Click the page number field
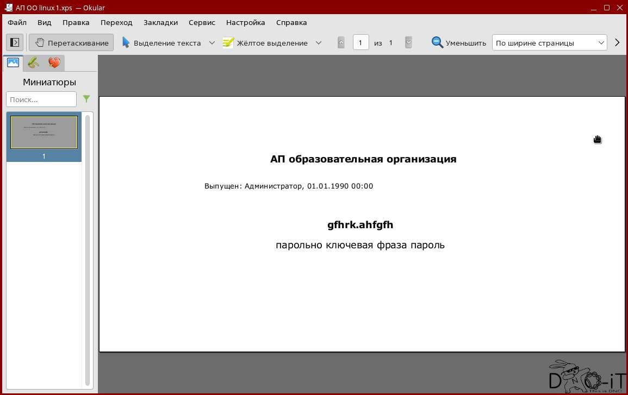This screenshot has height=395, width=628. tap(360, 43)
